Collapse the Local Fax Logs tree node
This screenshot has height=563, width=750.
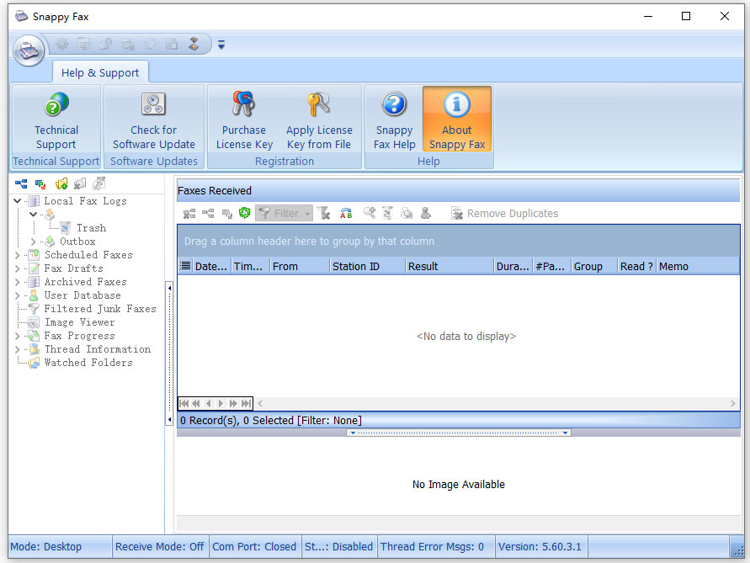pos(17,201)
